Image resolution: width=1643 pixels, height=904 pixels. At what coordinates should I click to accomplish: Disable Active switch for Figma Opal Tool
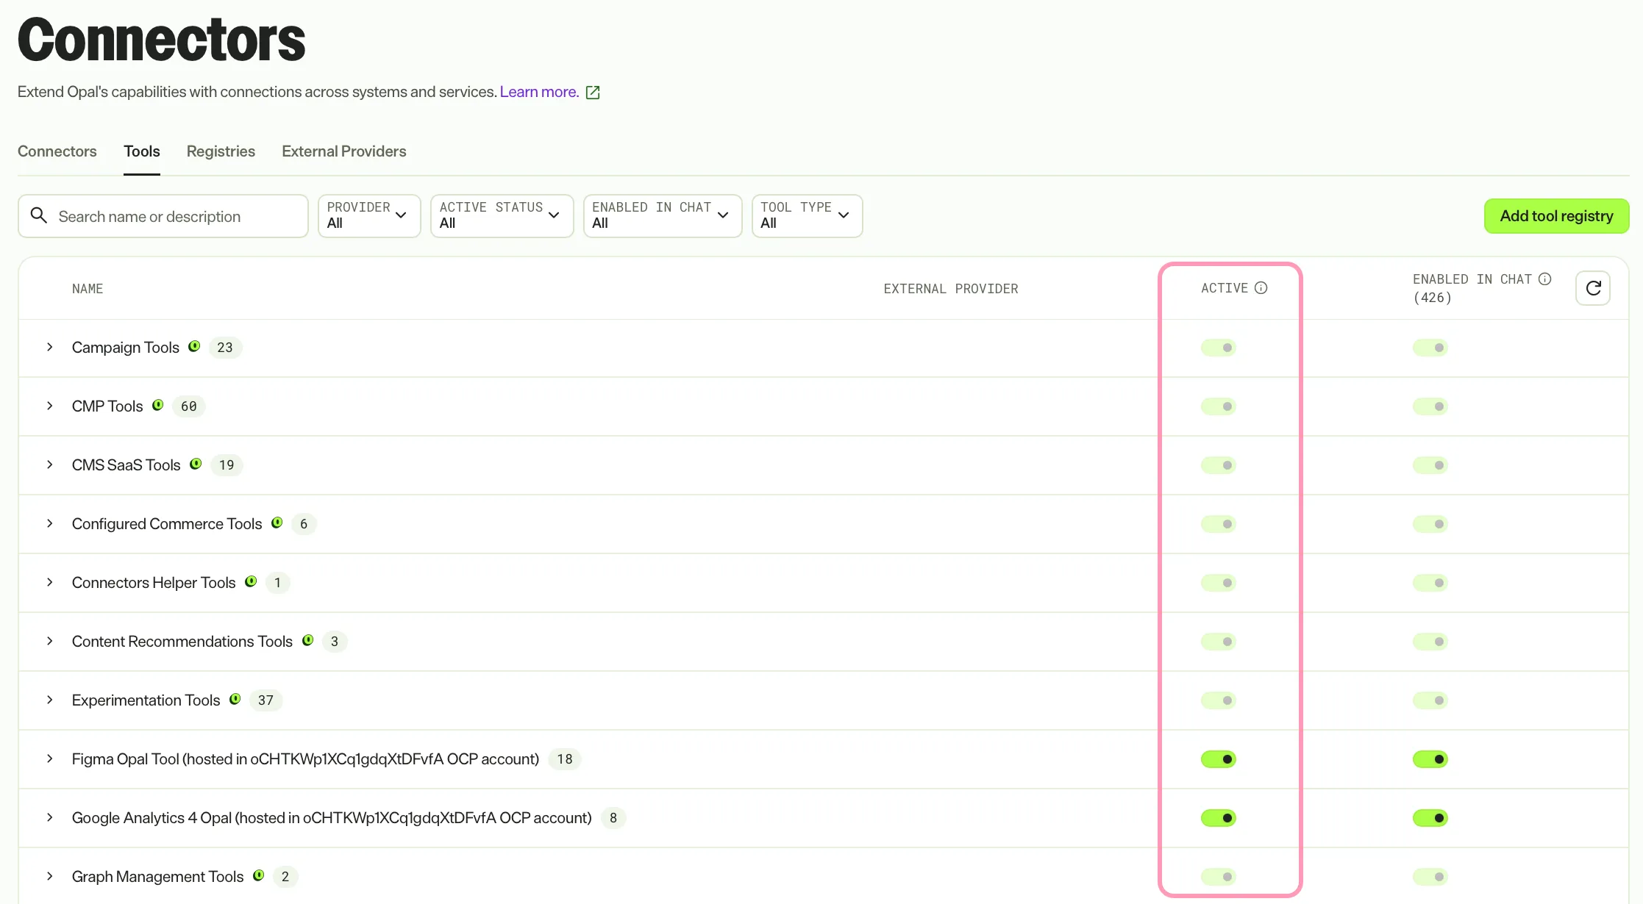click(1219, 759)
